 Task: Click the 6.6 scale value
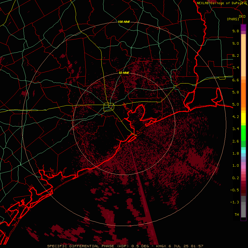point(236,80)
